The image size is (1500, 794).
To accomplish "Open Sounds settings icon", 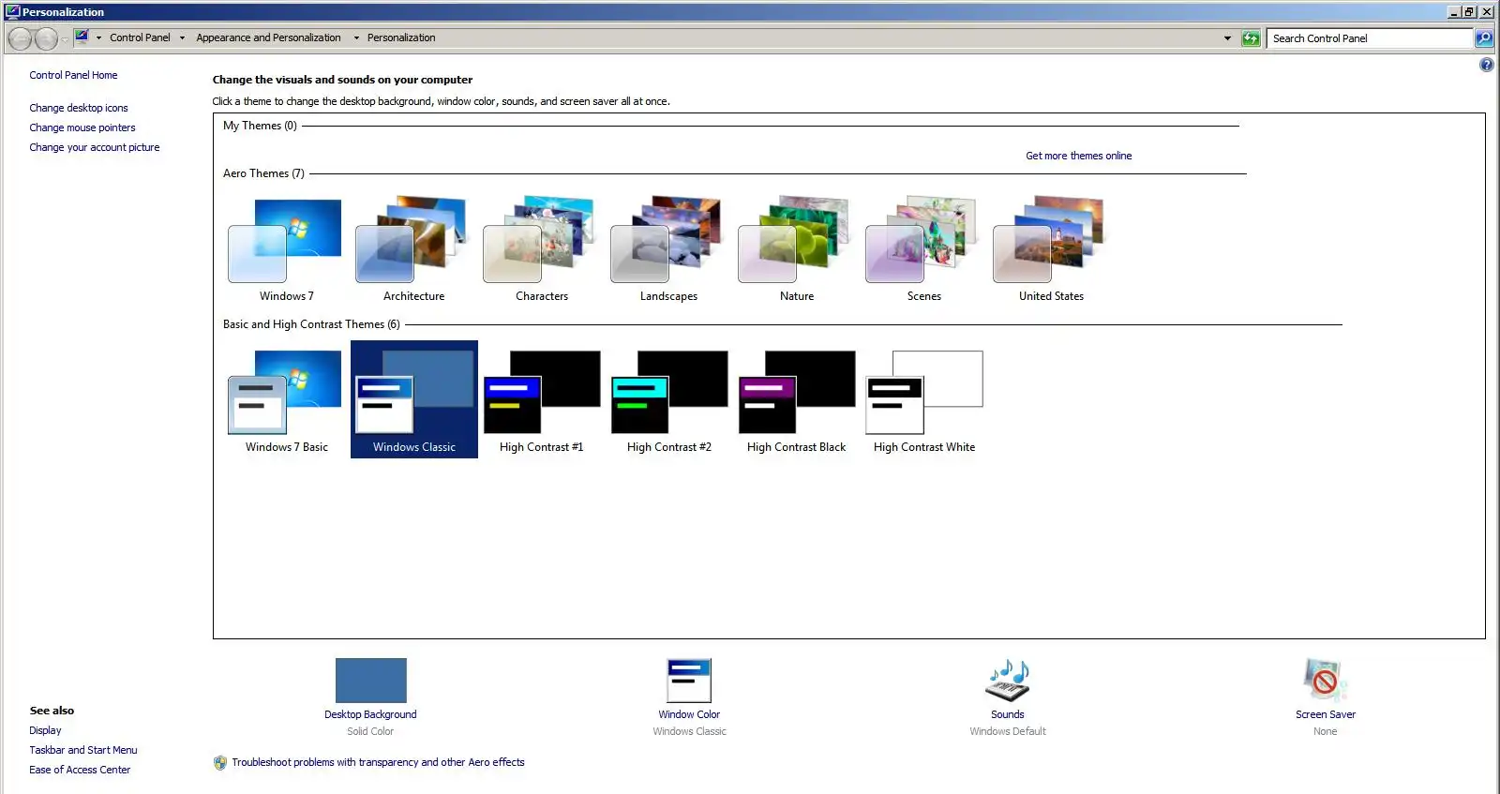I will click(1008, 681).
